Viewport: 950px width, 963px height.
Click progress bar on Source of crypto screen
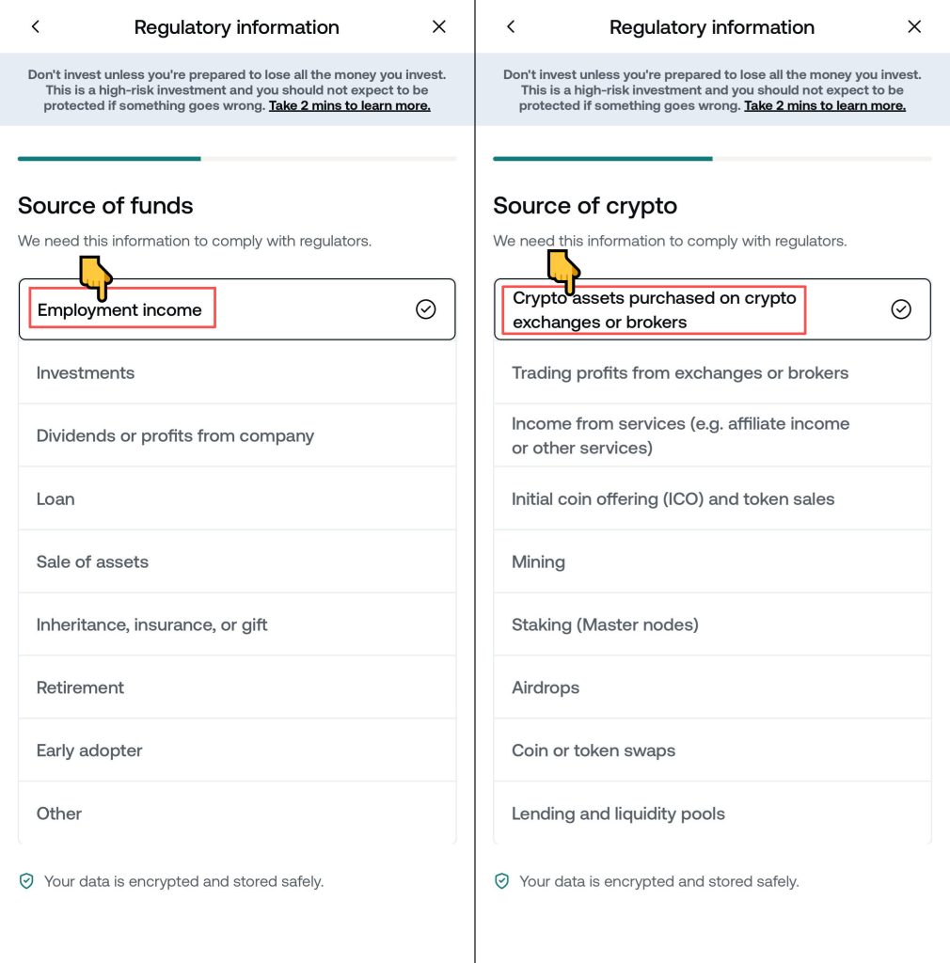point(712,159)
